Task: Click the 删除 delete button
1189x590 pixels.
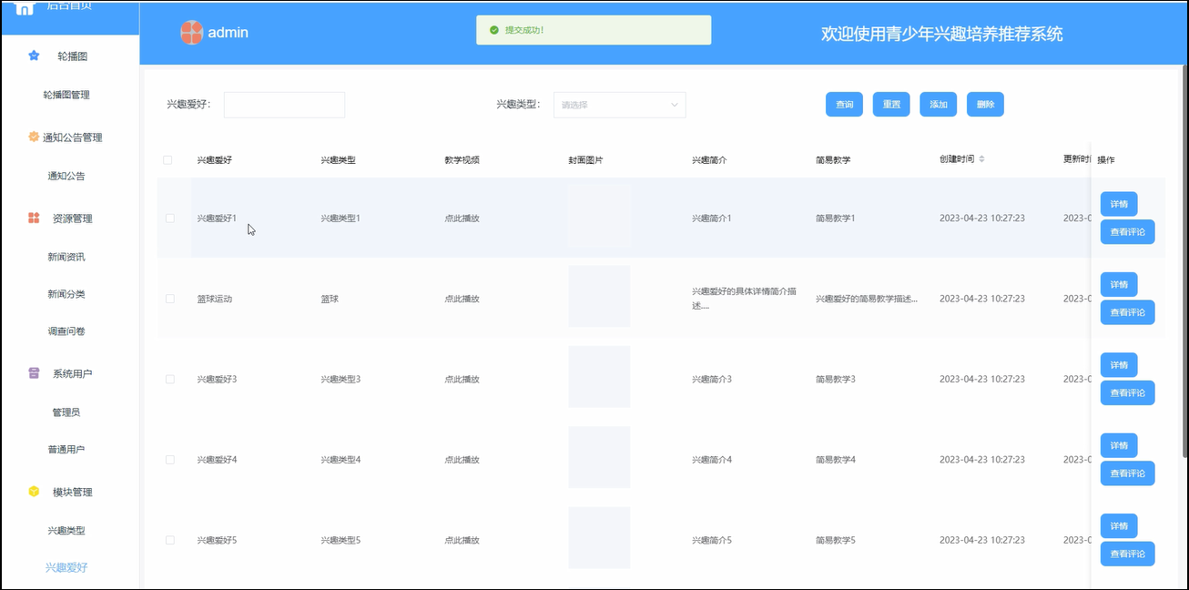Action: coord(985,105)
